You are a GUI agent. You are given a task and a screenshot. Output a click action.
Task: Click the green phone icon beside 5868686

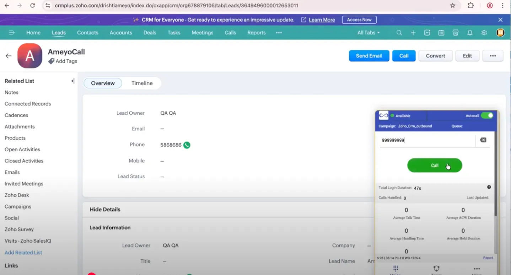coord(187,145)
